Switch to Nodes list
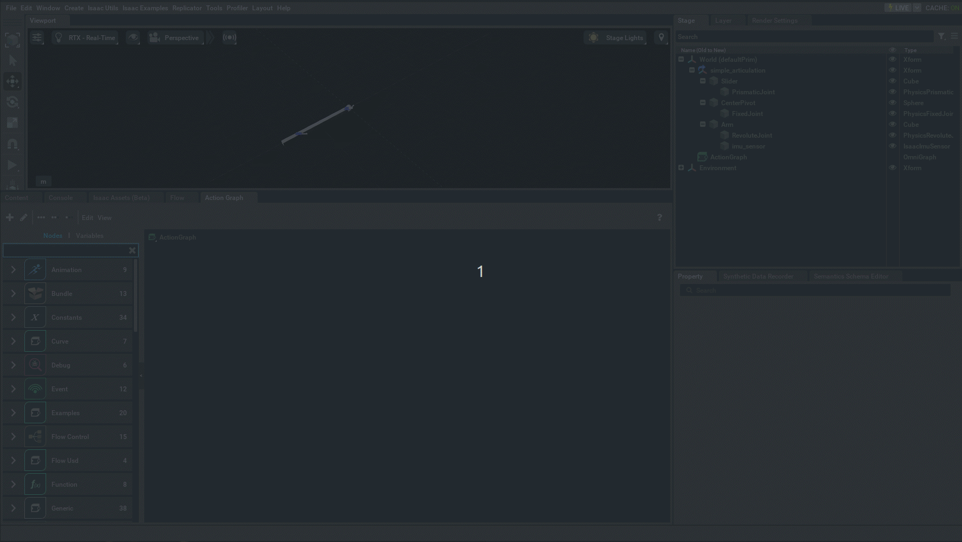Image resolution: width=962 pixels, height=542 pixels. 53,236
